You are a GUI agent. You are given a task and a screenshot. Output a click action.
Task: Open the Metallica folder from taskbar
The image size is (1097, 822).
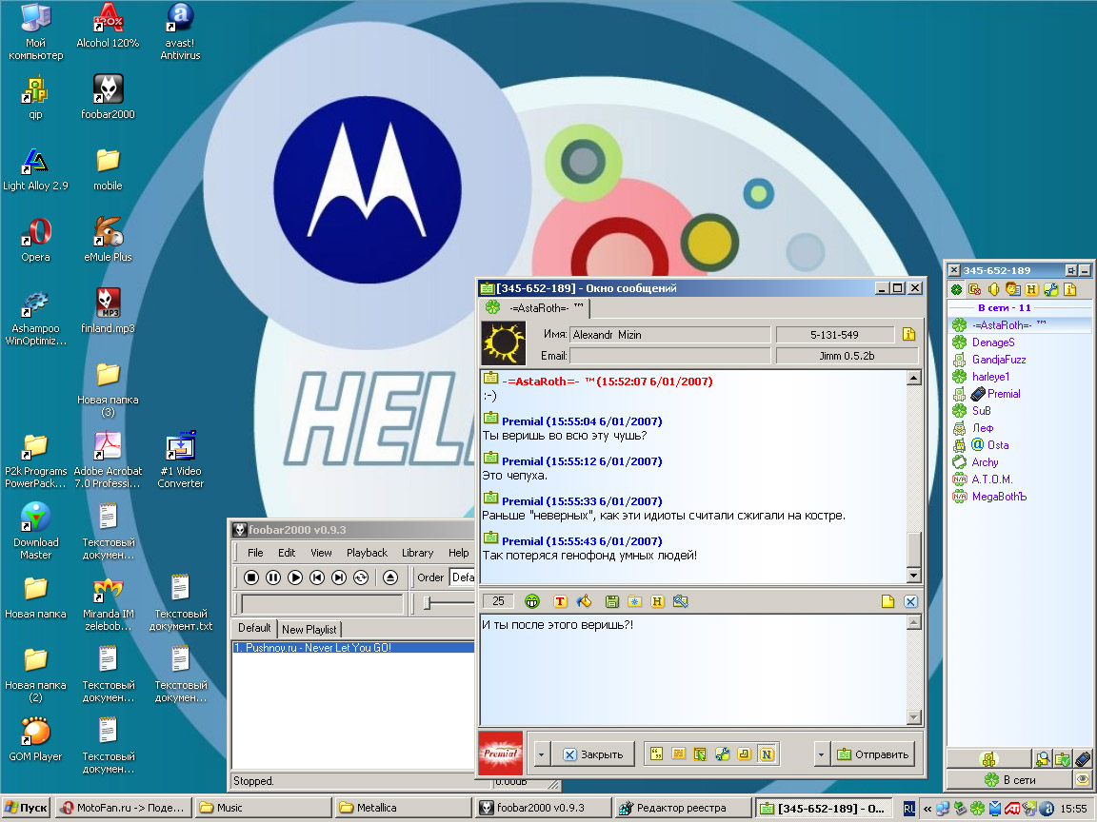coord(402,808)
